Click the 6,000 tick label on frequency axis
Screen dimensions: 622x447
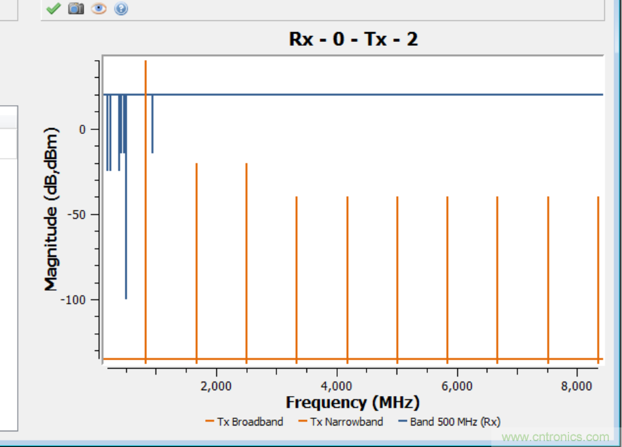tap(457, 386)
